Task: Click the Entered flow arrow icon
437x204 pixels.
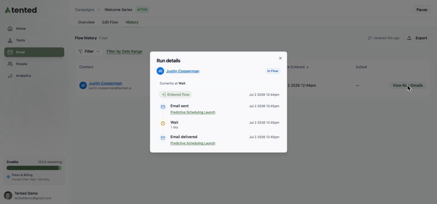Action: tap(164, 95)
